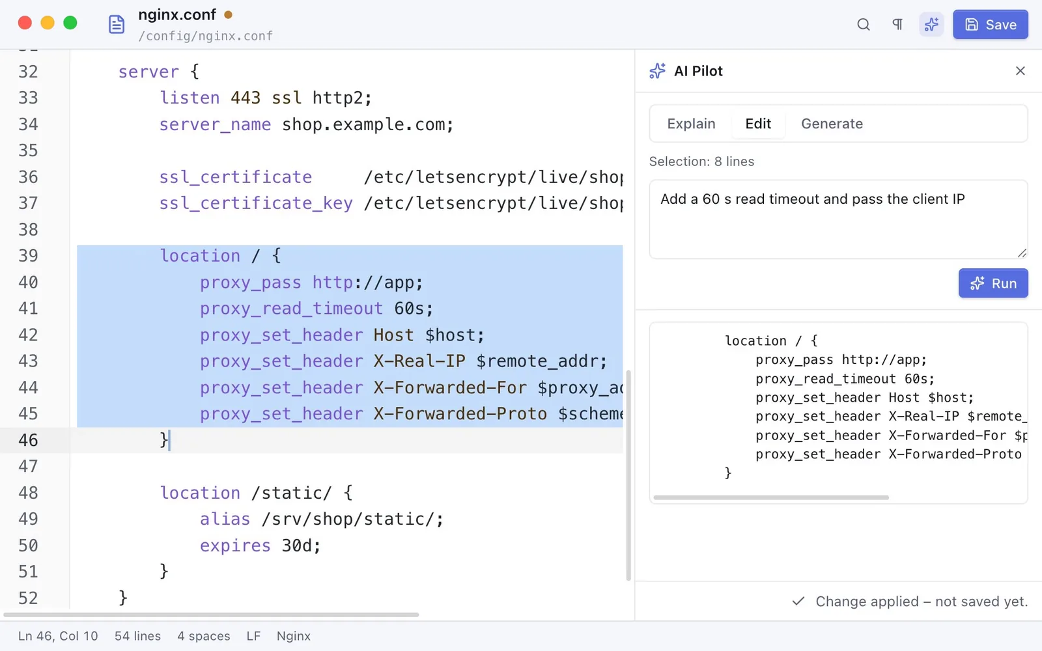Focus the AI prompt text box
The image size is (1042, 651).
tap(839, 219)
